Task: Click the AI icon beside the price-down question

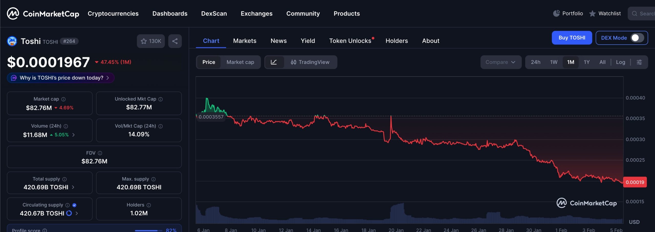Action: [14, 78]
